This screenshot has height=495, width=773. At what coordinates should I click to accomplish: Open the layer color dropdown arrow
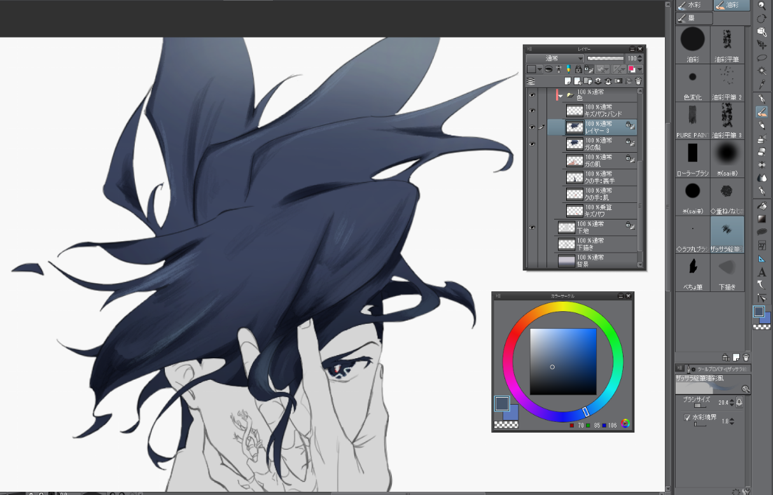point(639,69)
